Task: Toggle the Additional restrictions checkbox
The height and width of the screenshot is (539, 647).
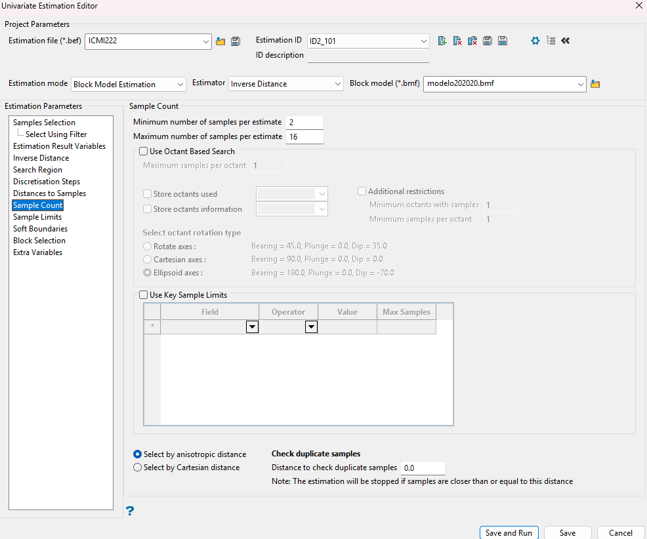Action: [x=362, y=191]
